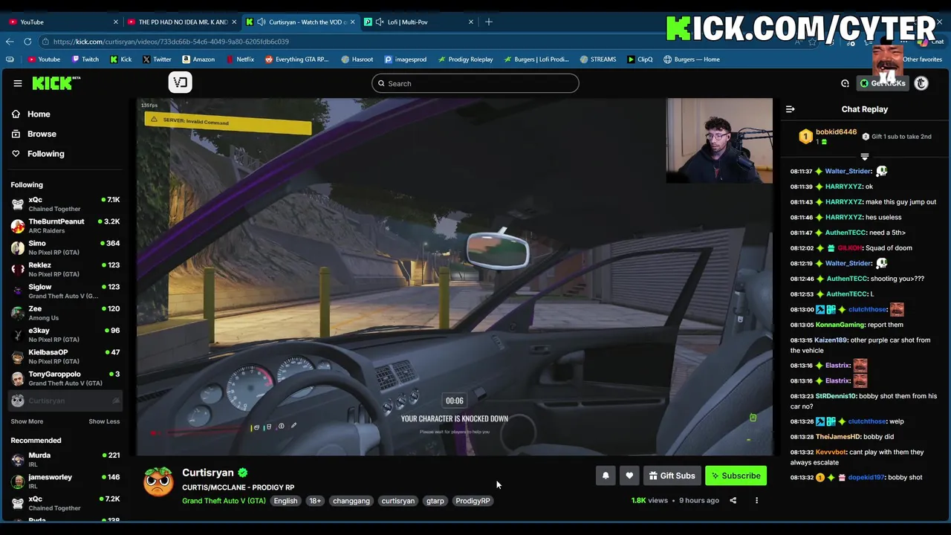Image resolution: width=951 pixels, height=535 pixels.
Task: Open the ClipQ bookmark
Action: (640, 59)
